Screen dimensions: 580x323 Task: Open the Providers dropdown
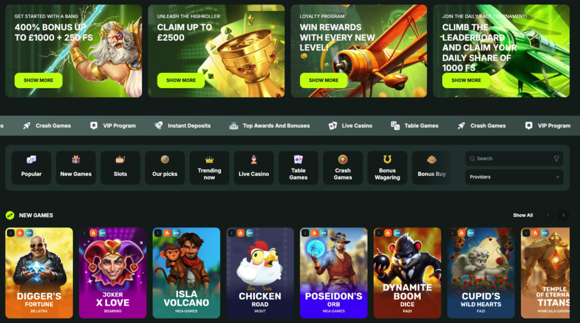(514, 177)
